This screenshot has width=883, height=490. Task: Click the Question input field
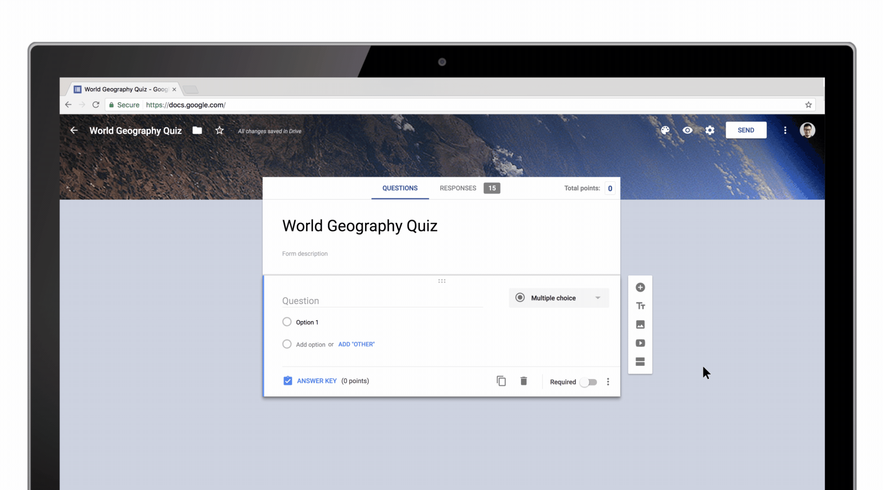[x=382, y=300]
